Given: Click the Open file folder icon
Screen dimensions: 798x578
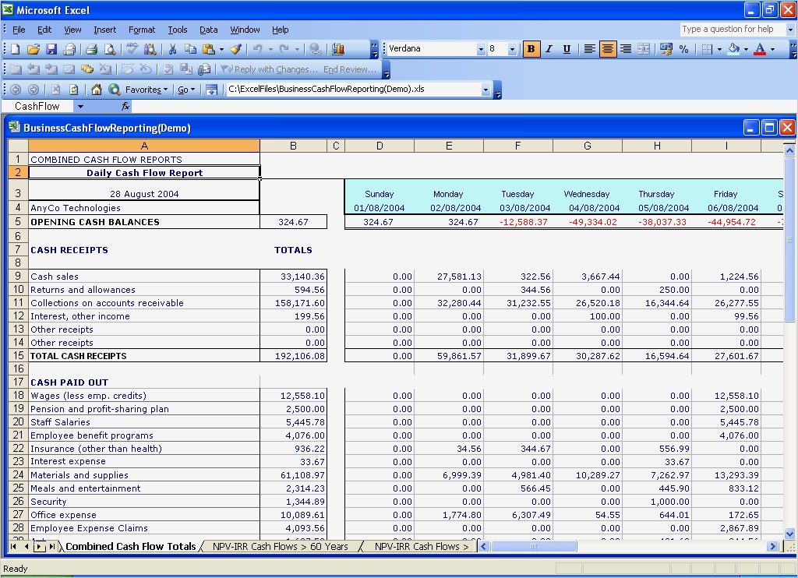Looking at the screenshot, I should tap(33, 49).
